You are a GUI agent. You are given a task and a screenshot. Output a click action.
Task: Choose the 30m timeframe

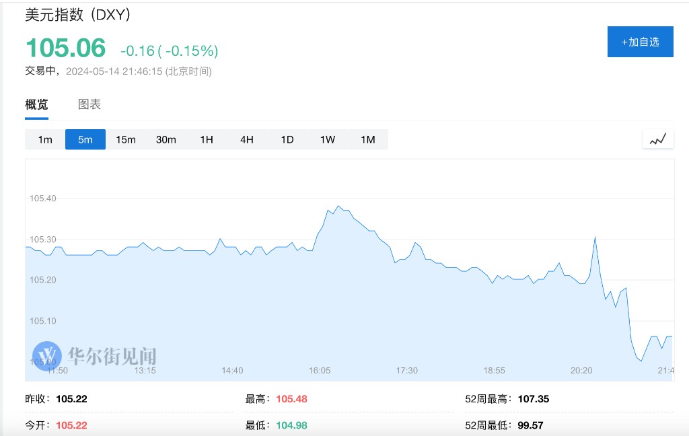coord(166,139)
